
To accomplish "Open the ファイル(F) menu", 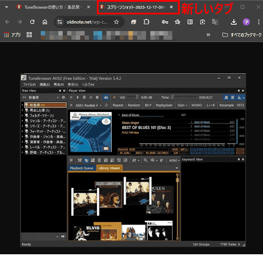I will coord(29,85).
